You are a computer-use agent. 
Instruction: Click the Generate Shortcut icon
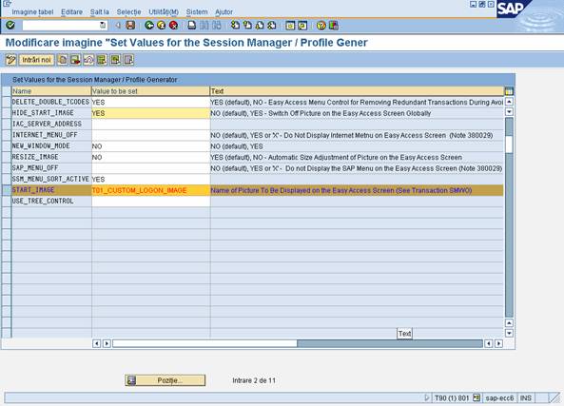(x=302, y=25)
